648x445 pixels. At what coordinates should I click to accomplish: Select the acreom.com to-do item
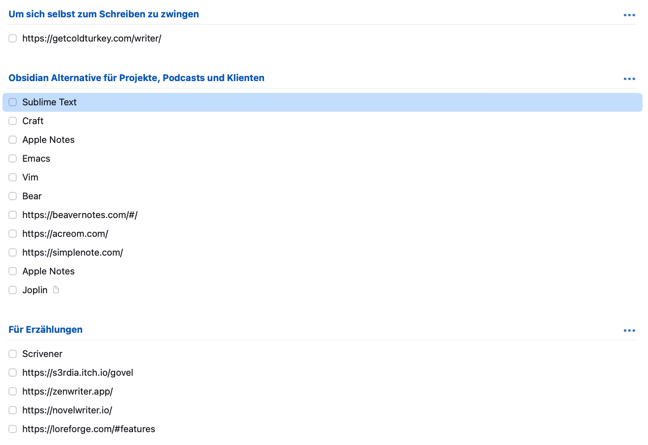point(65,234)
